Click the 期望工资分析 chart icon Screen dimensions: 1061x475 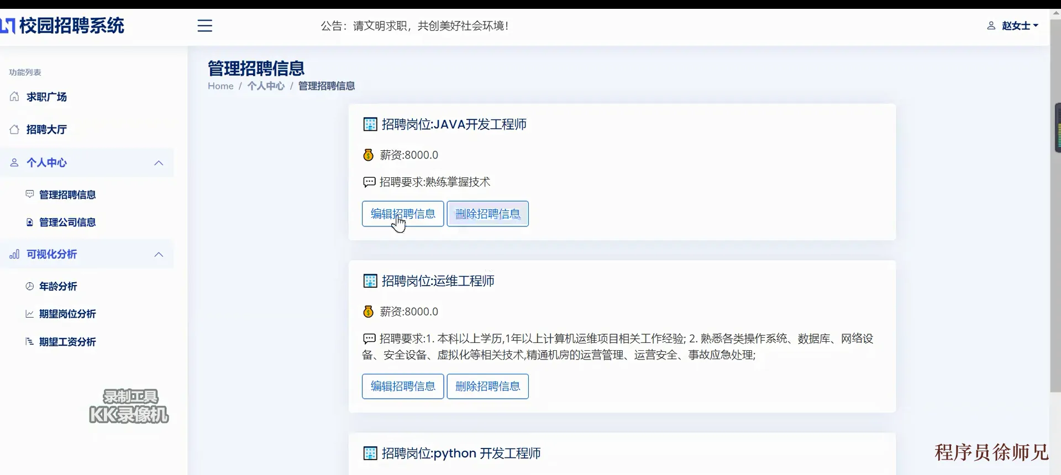(x=30, y=341)
